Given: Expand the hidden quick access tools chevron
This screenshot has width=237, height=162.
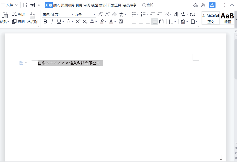Looking at the screenshot, I should click(x=39, y=5).
